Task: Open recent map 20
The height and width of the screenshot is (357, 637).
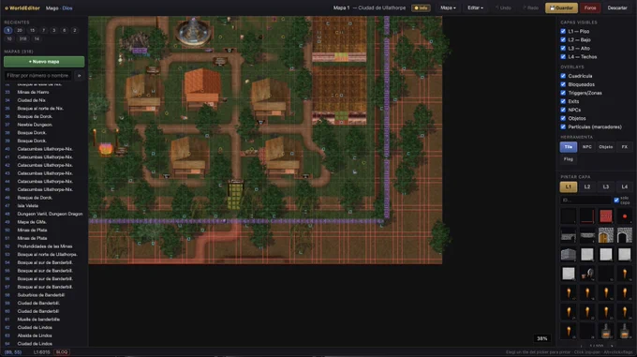Action: (x=20, y=31)
